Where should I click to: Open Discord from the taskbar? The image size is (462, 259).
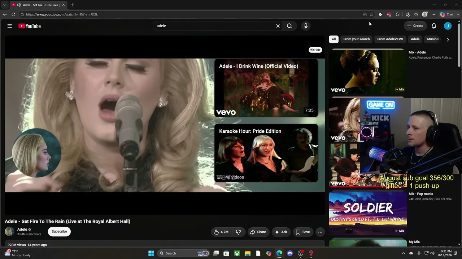(x=290, y=253)
